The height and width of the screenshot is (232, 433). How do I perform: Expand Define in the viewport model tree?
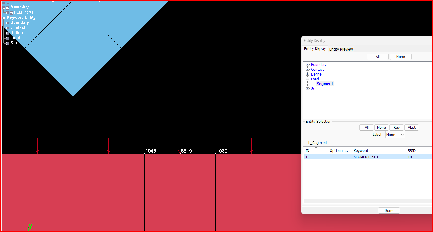7,33
